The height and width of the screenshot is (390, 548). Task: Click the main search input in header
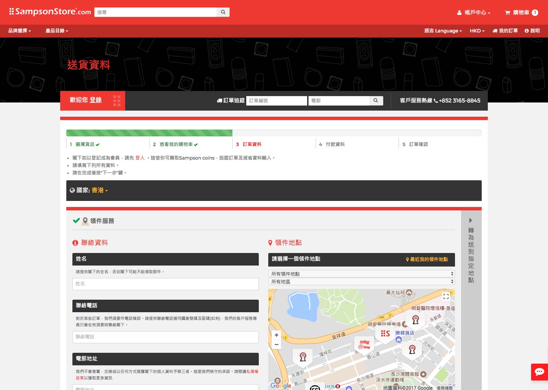pos(156,12)
